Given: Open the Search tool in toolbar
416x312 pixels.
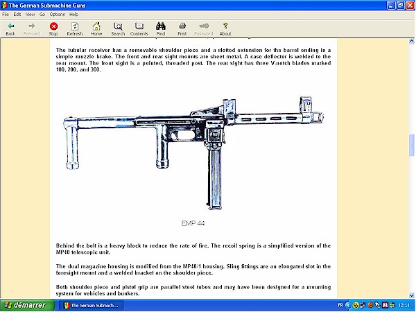Looking at the screenshot, I should point(118,28).
